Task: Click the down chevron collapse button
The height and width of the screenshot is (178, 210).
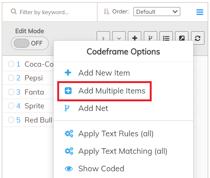Action: 119,36
